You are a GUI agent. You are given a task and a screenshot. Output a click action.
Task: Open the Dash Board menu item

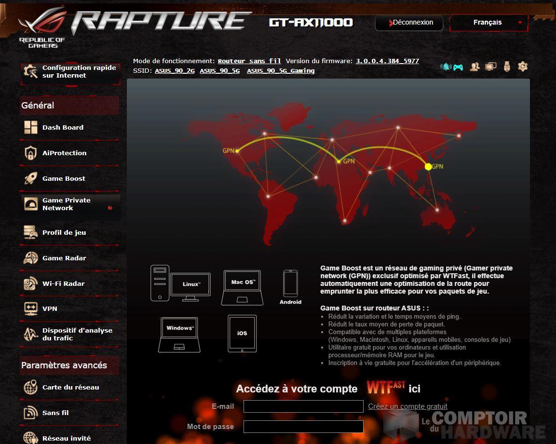point(63,127)
